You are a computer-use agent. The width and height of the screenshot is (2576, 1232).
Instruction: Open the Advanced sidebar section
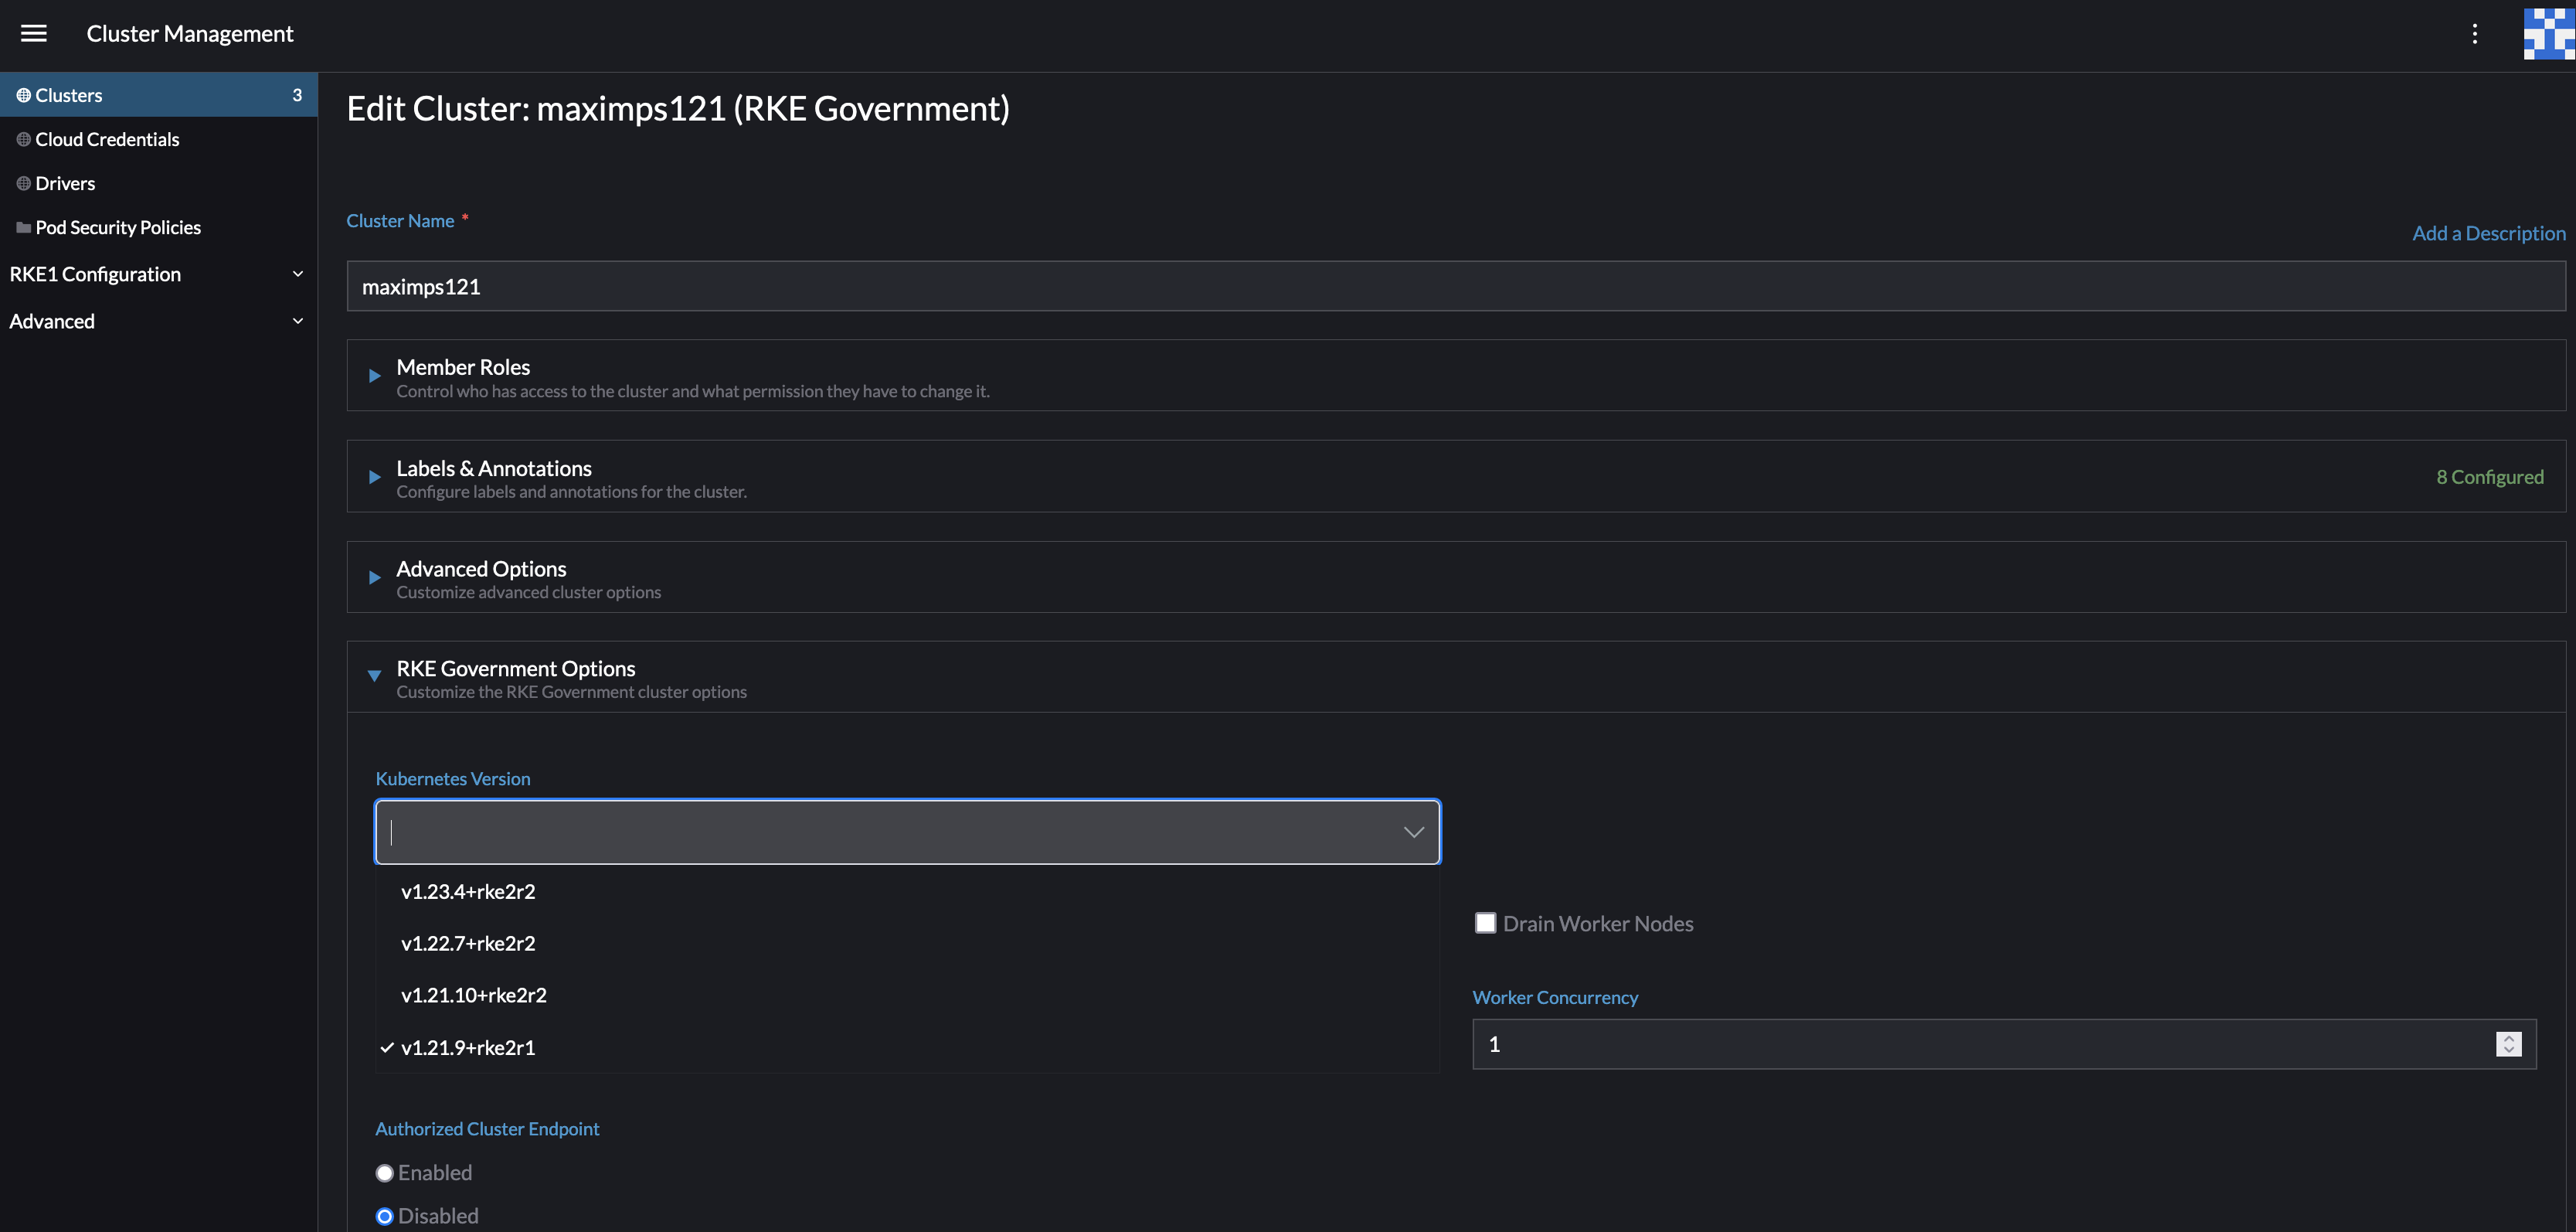tap(52, 320)
